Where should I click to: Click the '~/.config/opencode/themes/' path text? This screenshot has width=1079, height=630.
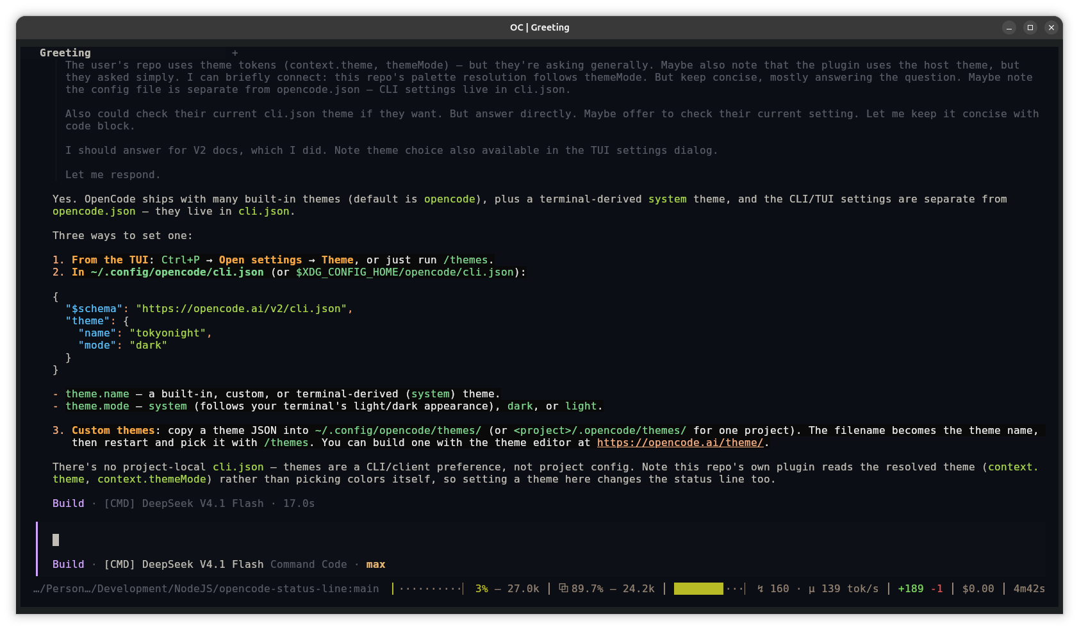(x=399, y=431)
